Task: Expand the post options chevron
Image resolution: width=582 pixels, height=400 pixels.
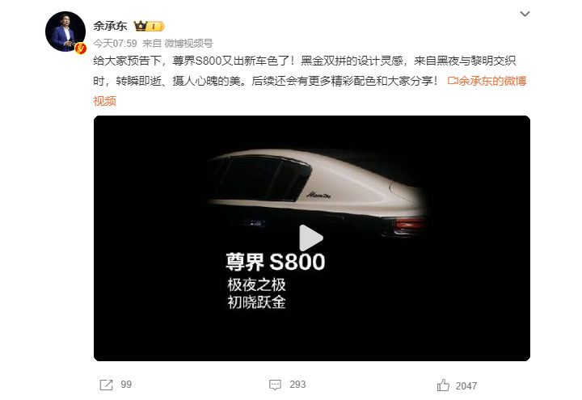Action: [525, 14]
